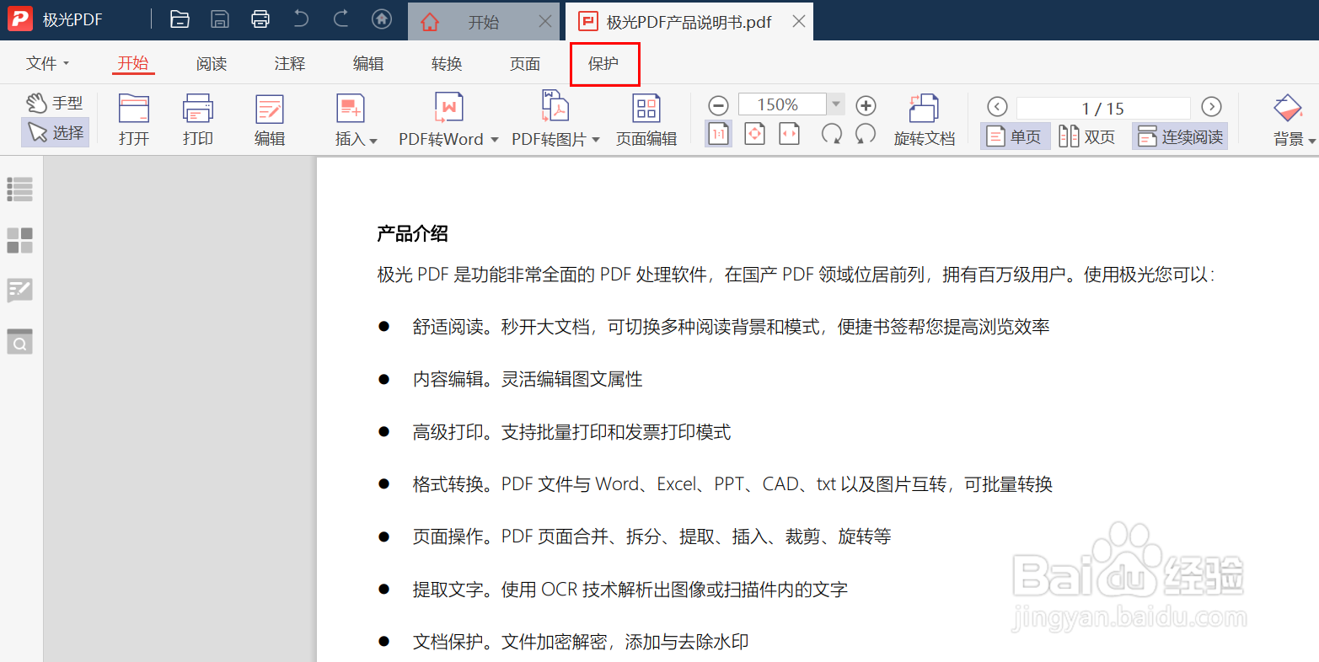1319x662 pixels.
Task: Click the 打开 open file button
Action: click(x=134, y=120)
